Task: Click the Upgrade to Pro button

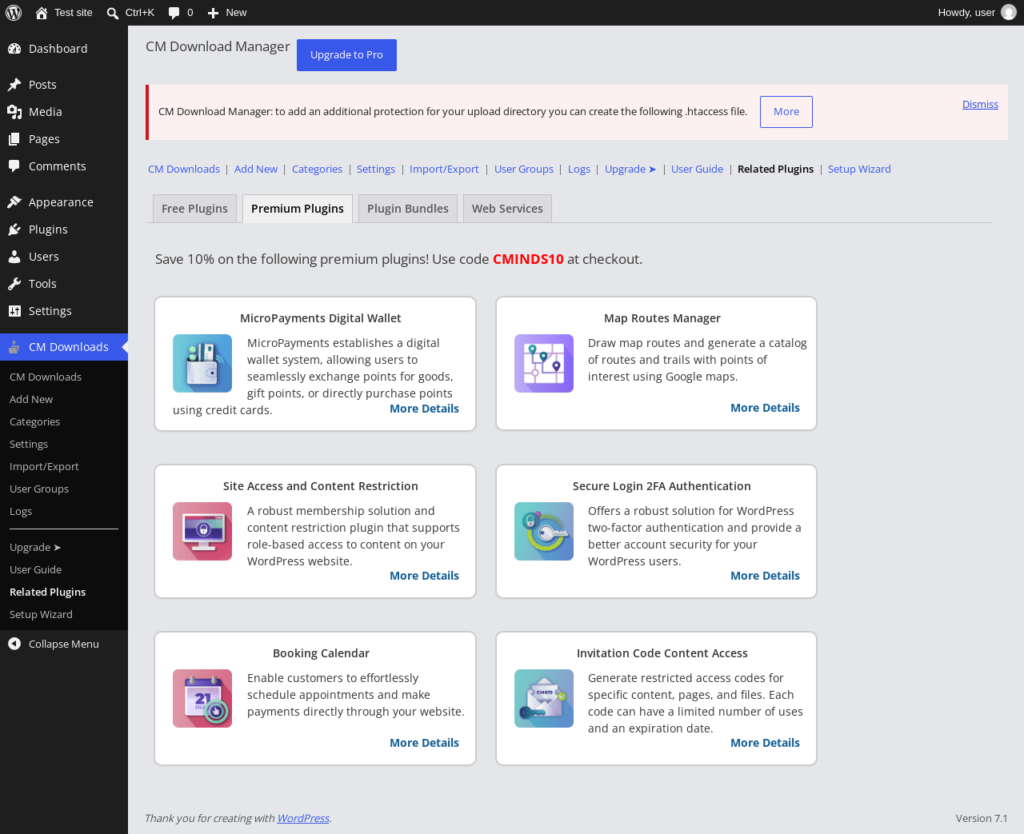Action: (346, 55)
